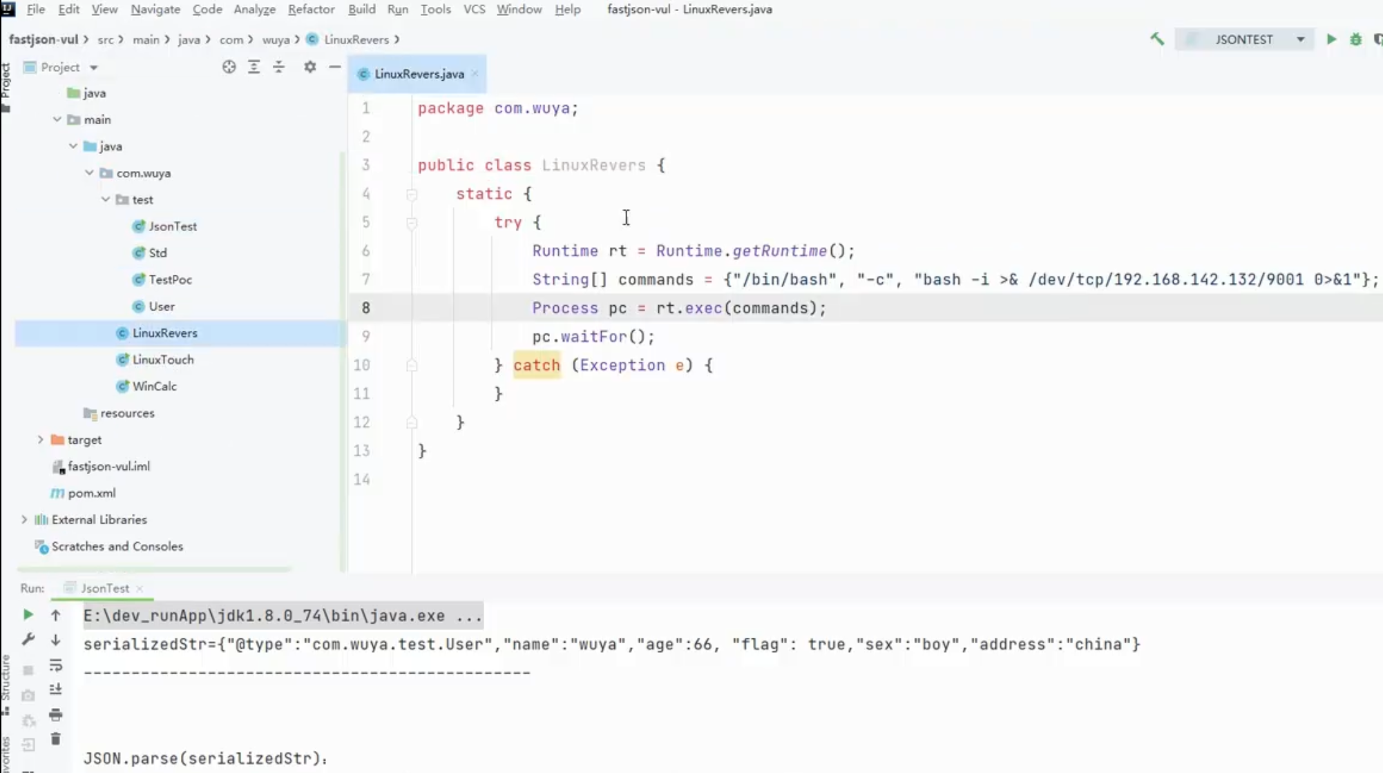Click the print icon in Run panel
1383x773 pixels.
click(x=56, y=714)
